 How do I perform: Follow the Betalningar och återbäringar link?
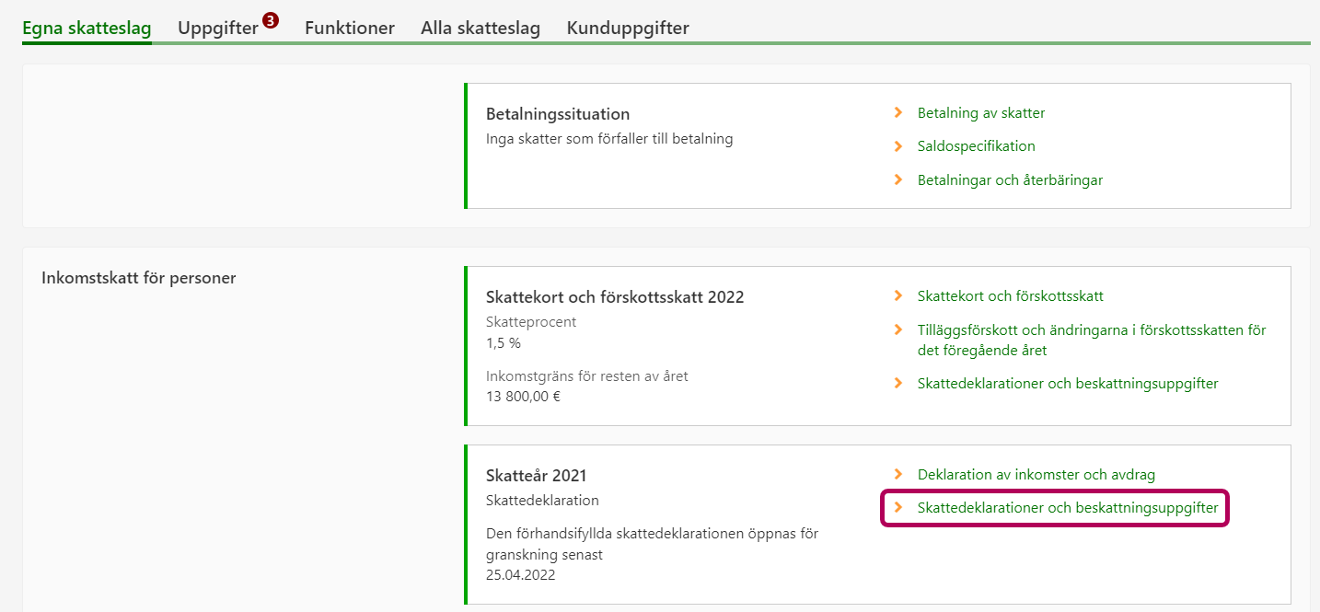click(1010, 180)
